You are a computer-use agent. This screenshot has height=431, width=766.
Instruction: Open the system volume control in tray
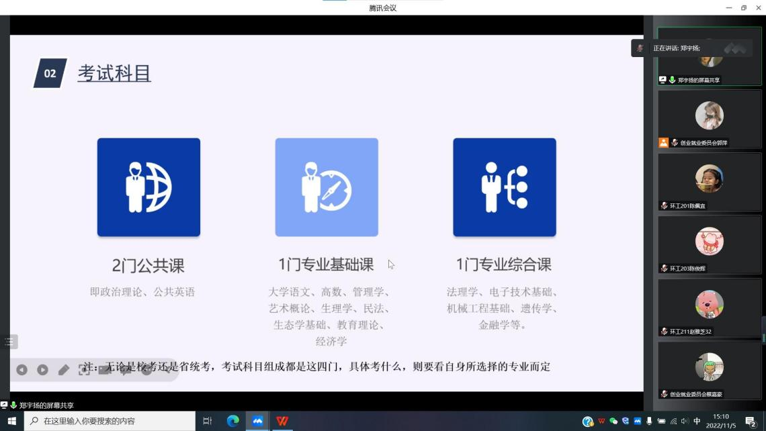point(685,422)
